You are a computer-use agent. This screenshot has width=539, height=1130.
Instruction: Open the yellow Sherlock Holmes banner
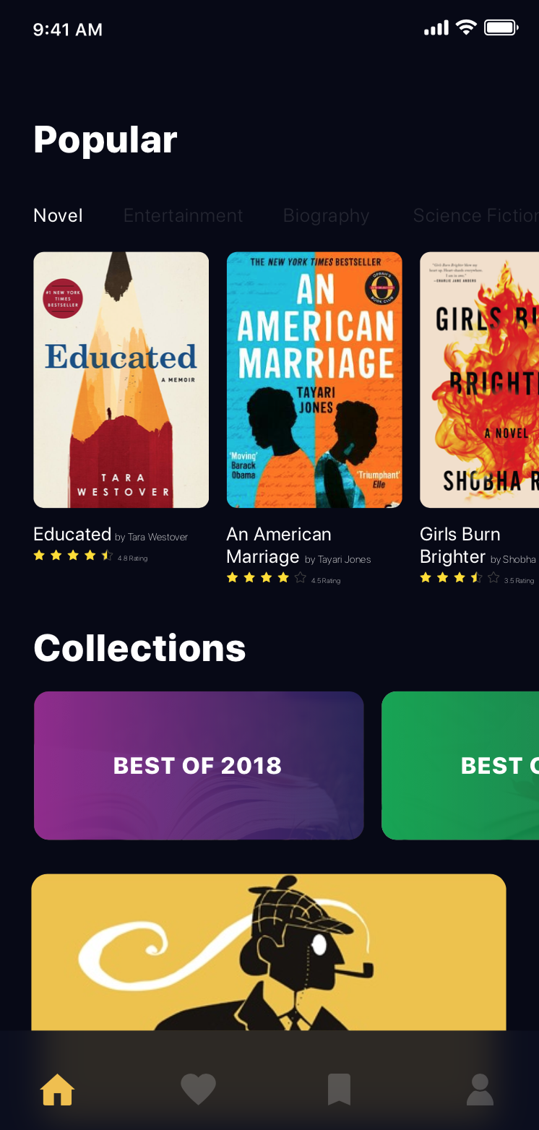click(269, 952)
